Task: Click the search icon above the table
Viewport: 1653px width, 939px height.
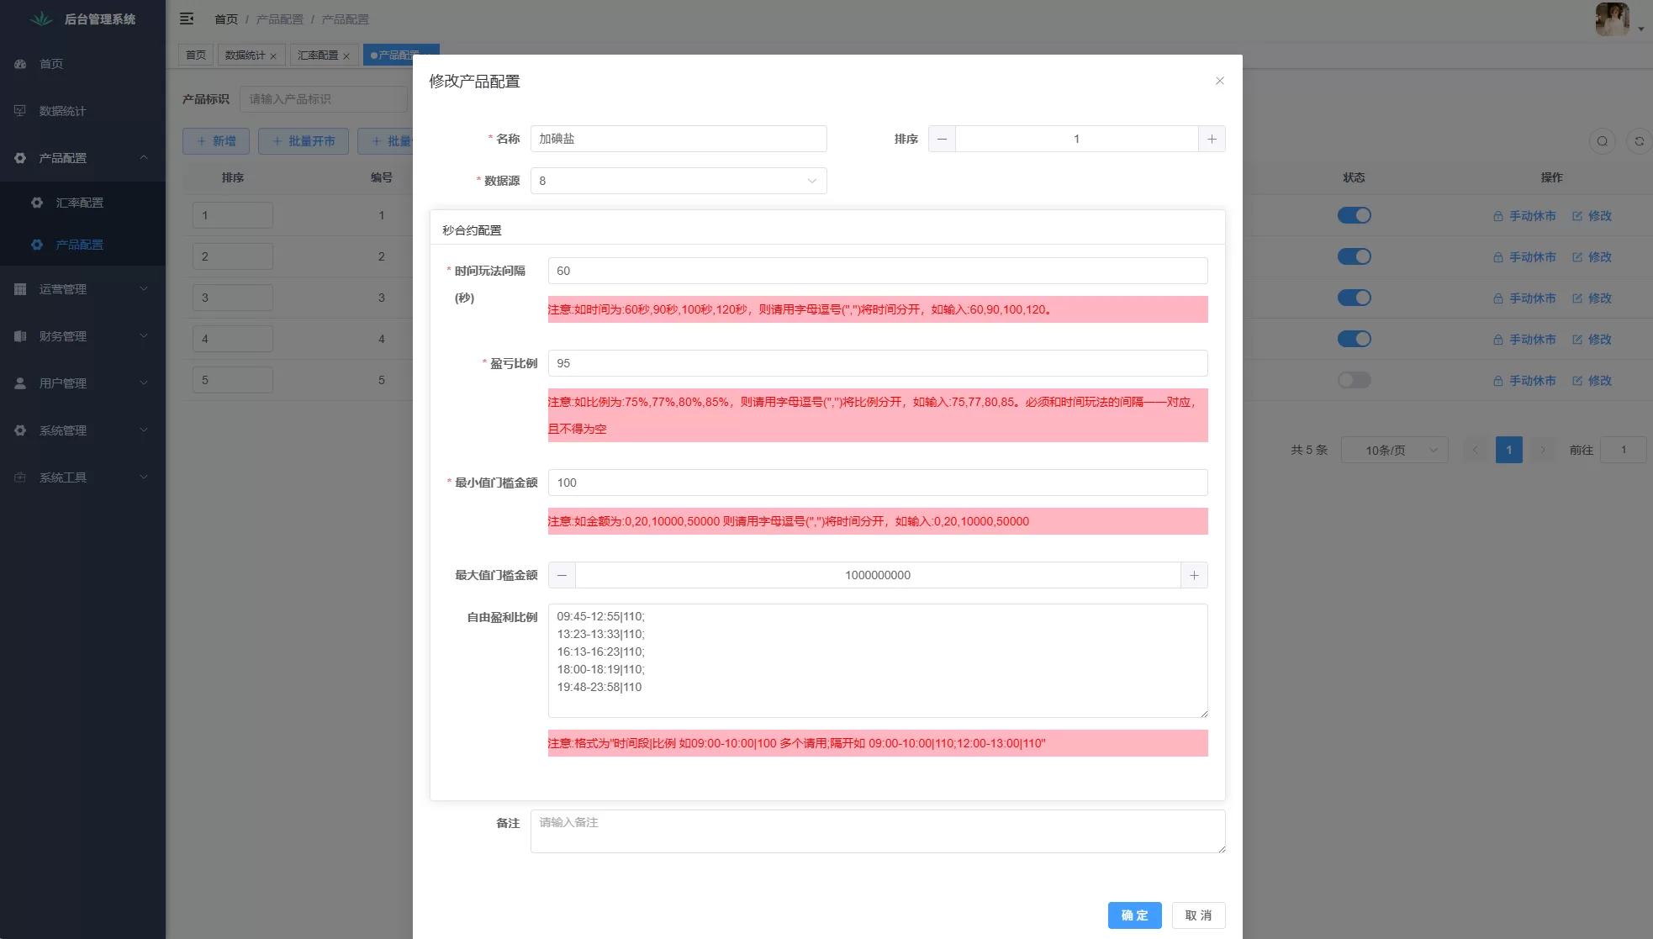Action: 1602,141
